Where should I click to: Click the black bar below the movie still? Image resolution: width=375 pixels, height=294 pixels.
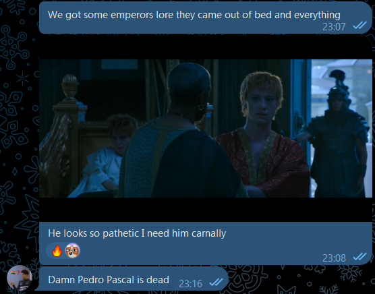coord(206,210)
